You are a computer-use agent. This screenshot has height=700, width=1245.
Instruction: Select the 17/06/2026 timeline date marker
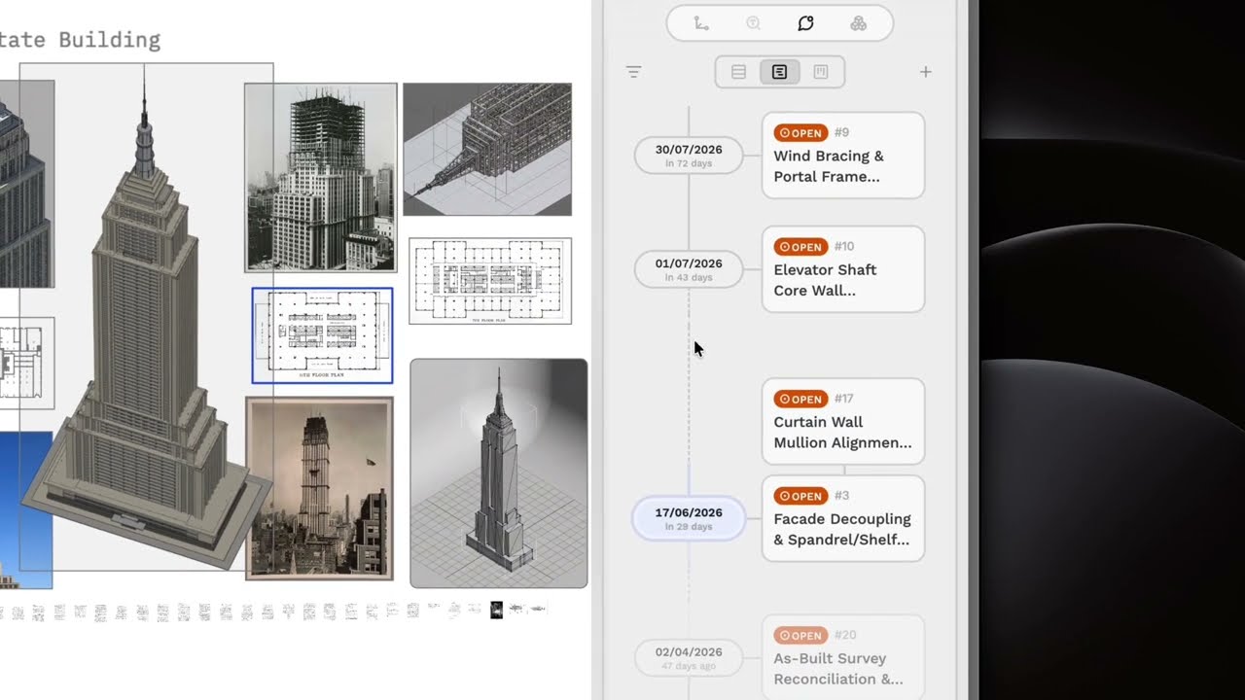[689, 518]
